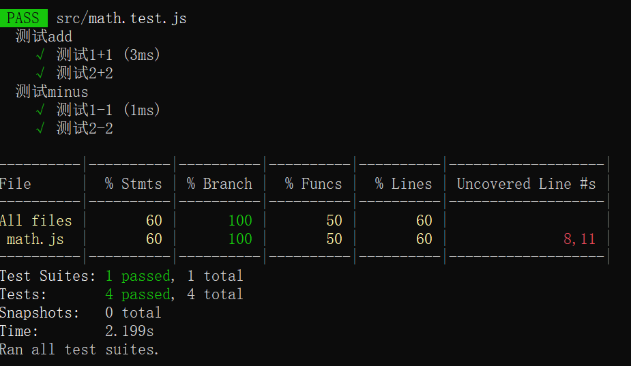Select the All files row label

(35, 220)
